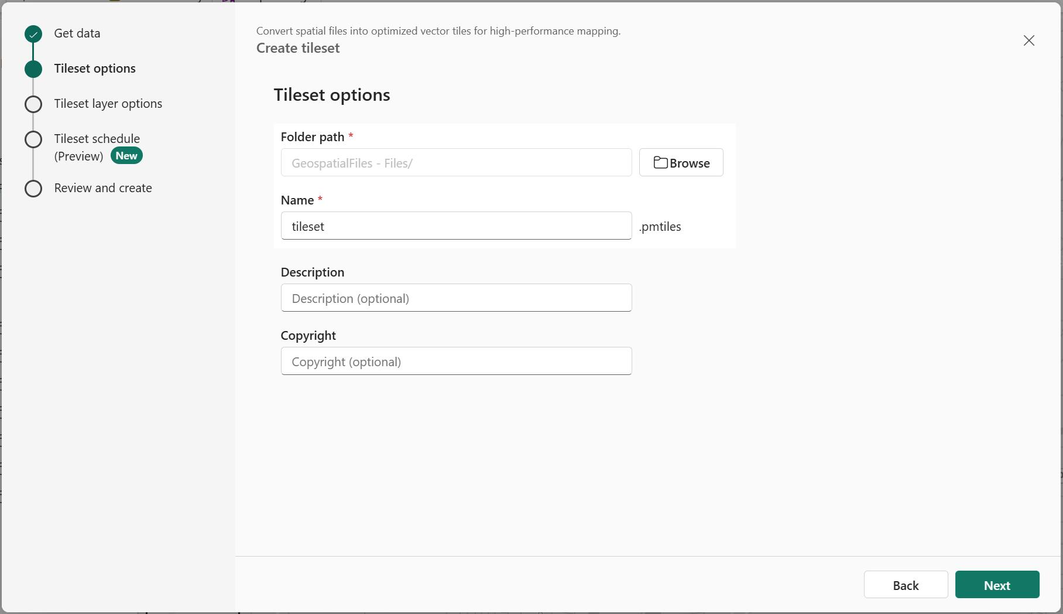
Task: Go Back to previous step
Action: click(x=906, y=585)
